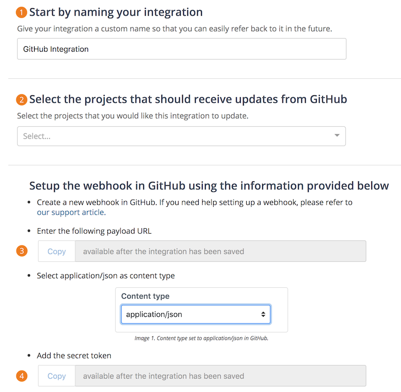Screen dimensions: 401x392
Task: Focus the GitHub Integration name field
Action: click(x=181, y=49)
